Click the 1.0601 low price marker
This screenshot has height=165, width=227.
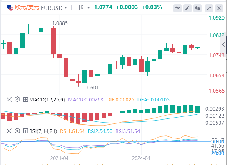[x=91, y=88]
